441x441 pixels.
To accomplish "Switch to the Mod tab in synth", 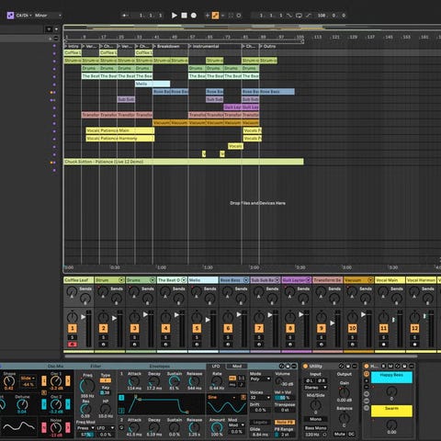I will point(237,366).
